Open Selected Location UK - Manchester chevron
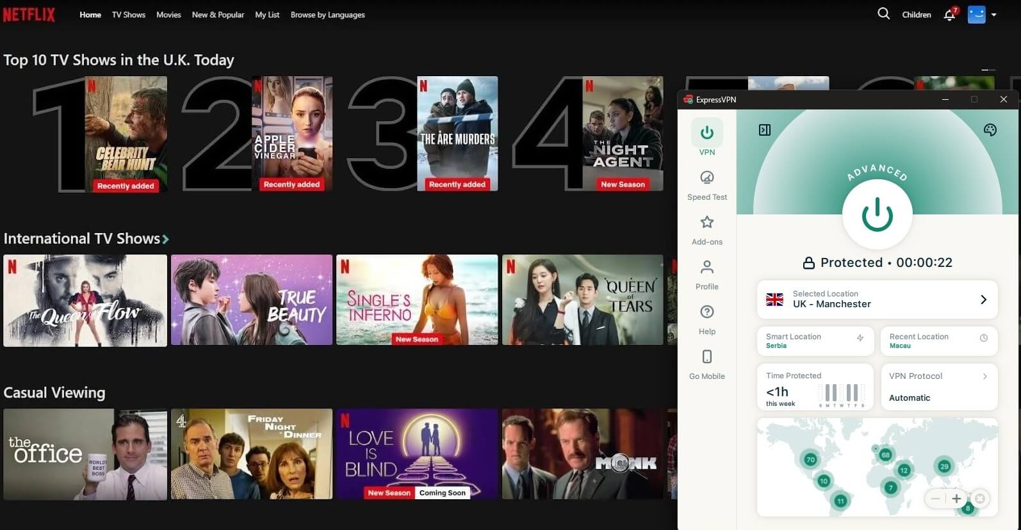1021x530 pixels. (x=984, y=300)
